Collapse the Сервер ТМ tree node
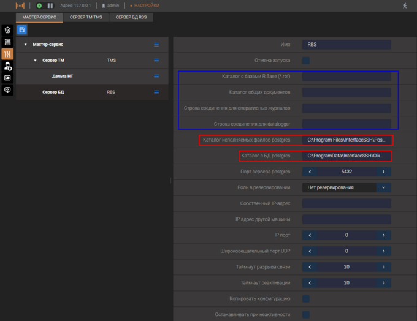The height and width of the screenshot is (321, 417). 36,61
